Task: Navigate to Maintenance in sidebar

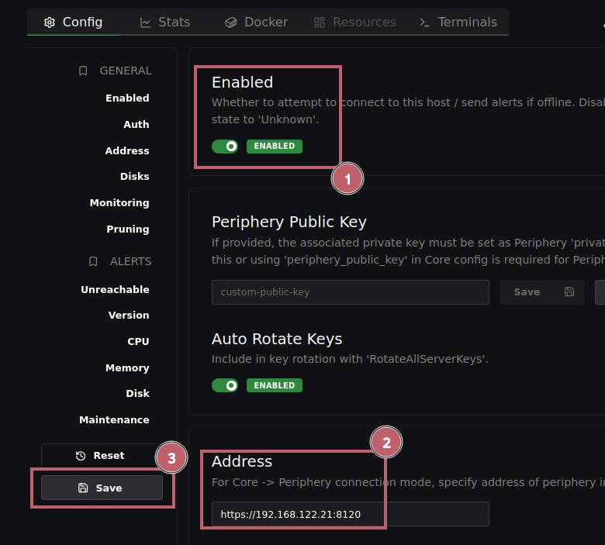Action: pyautogui.click(x=114, y=419)
